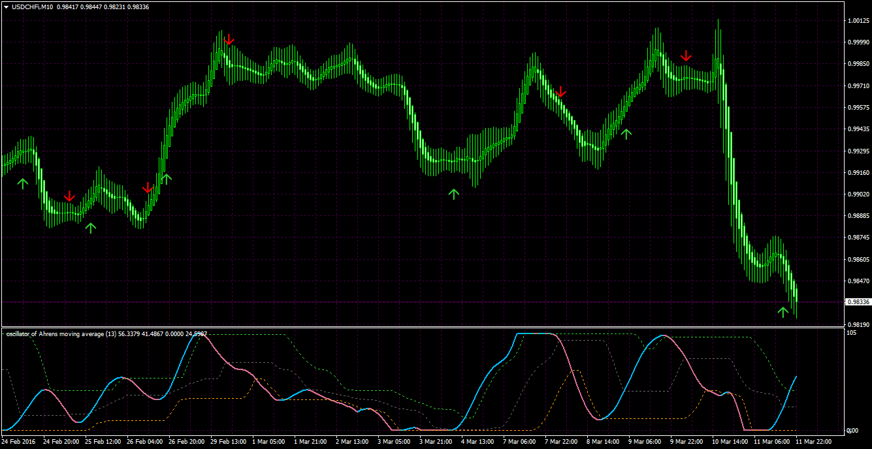Click the 0.99990 price axis label
The width and height of the screenshot is (872, 449).
[858, 42]
